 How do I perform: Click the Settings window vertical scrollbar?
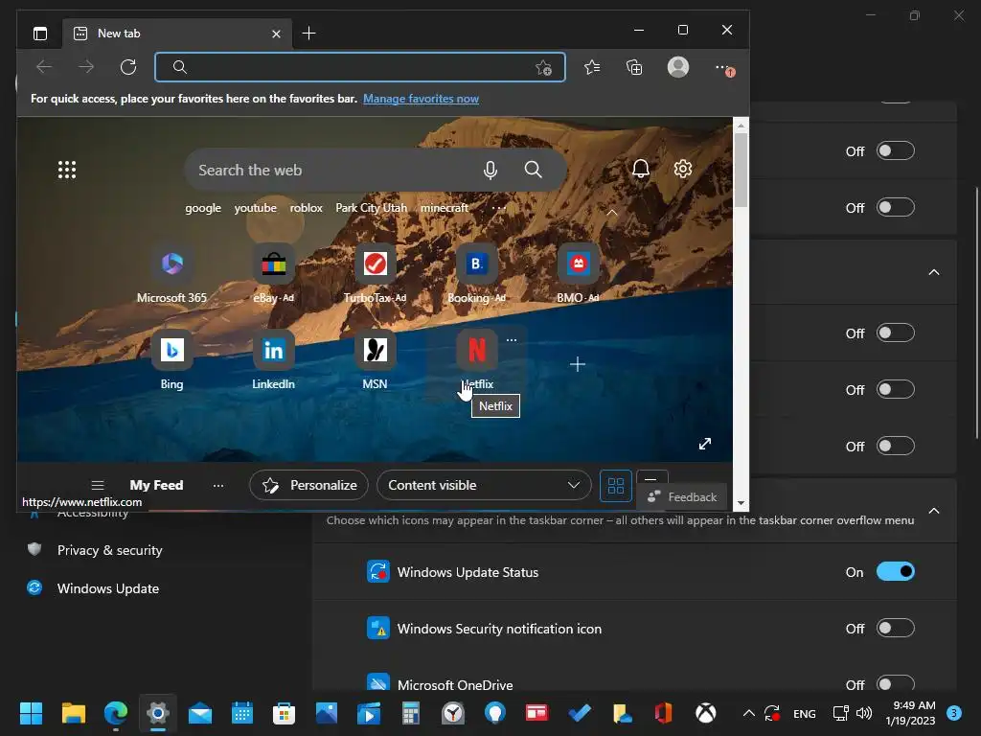(976, 313)
